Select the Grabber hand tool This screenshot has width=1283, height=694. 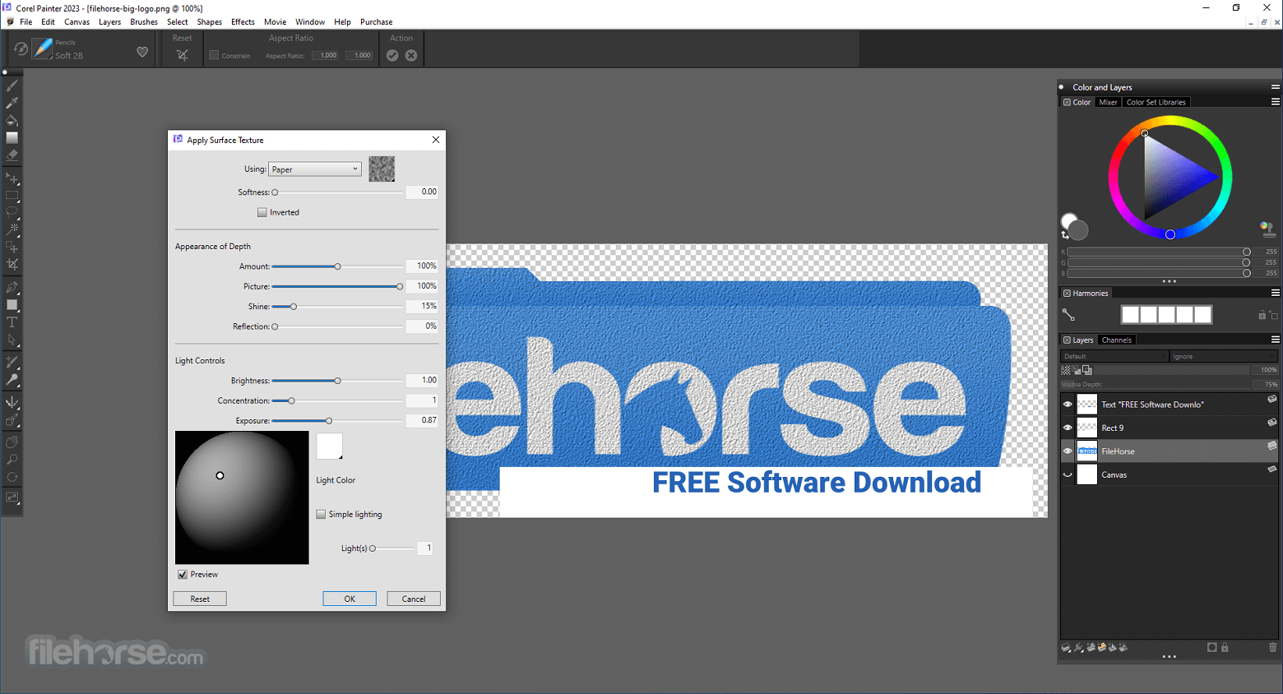[12, 442]
